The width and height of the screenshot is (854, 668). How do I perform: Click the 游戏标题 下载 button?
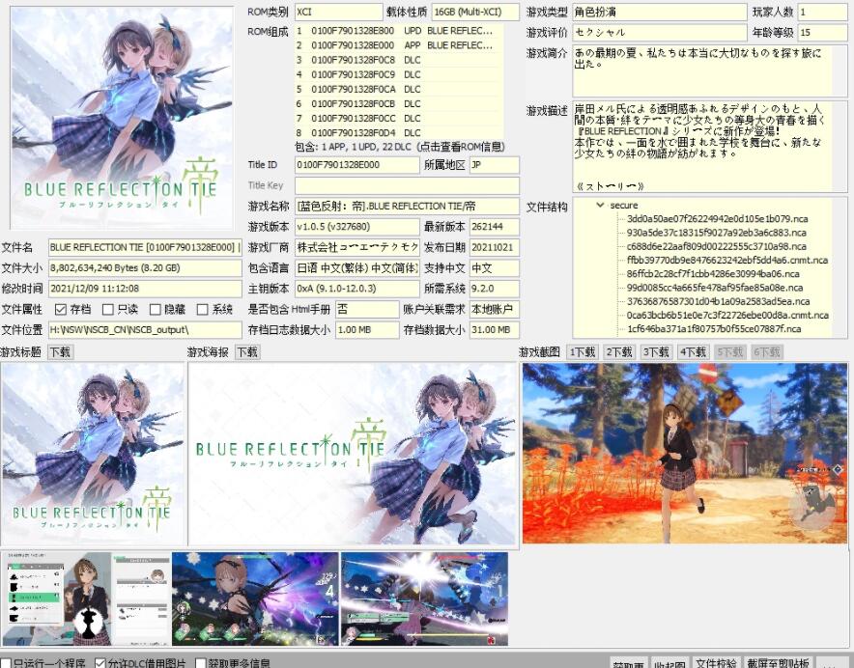point(60,352)
